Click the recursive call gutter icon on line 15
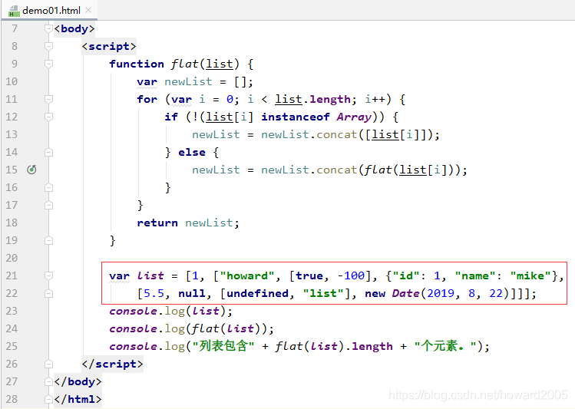The height and width of the screenshot is (409, 575). 32,170
